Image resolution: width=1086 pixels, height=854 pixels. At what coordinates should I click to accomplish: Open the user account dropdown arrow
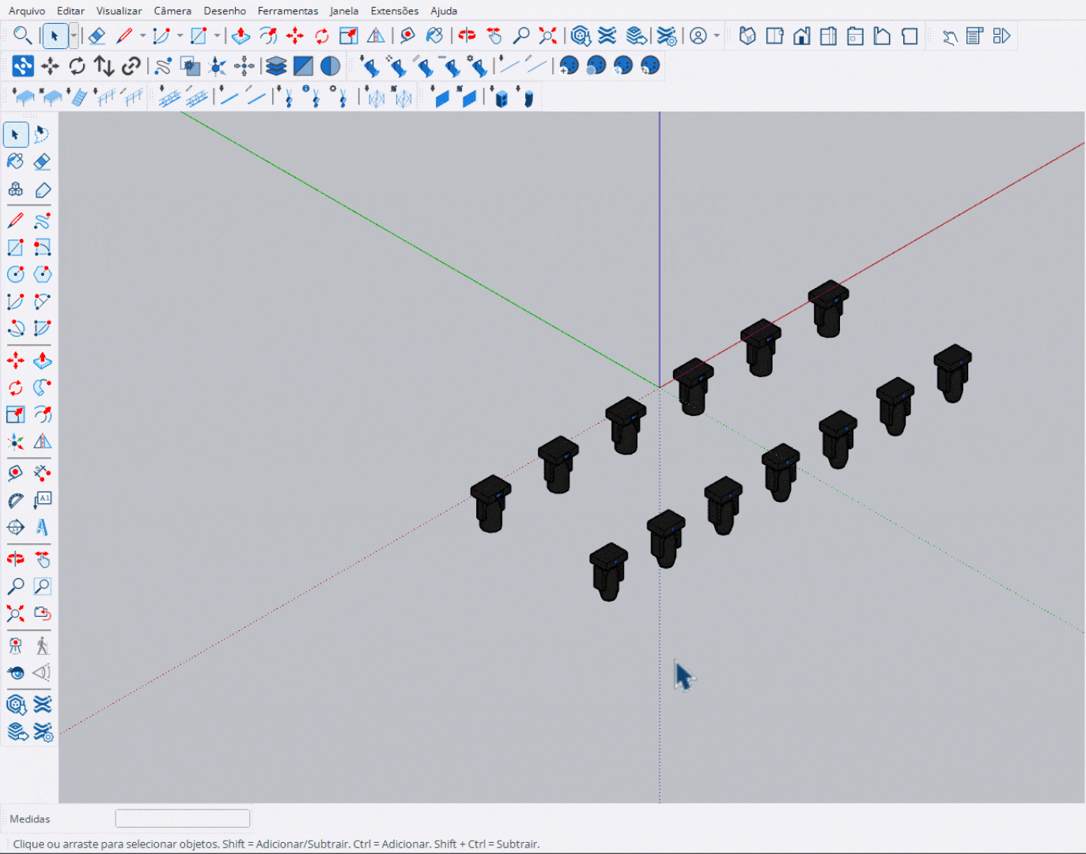pos(717,36)
